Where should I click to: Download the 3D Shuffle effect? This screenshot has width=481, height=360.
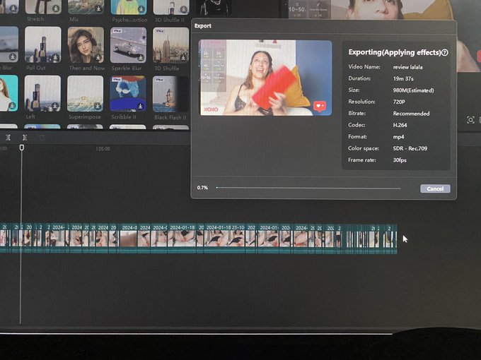(x=183, y=58)
